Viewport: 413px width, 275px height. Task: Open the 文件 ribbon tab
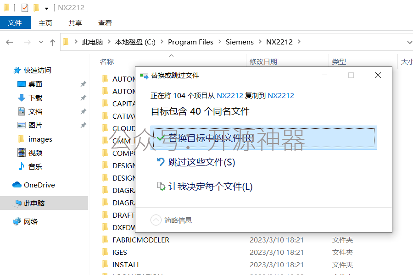(x=15, y=23)
